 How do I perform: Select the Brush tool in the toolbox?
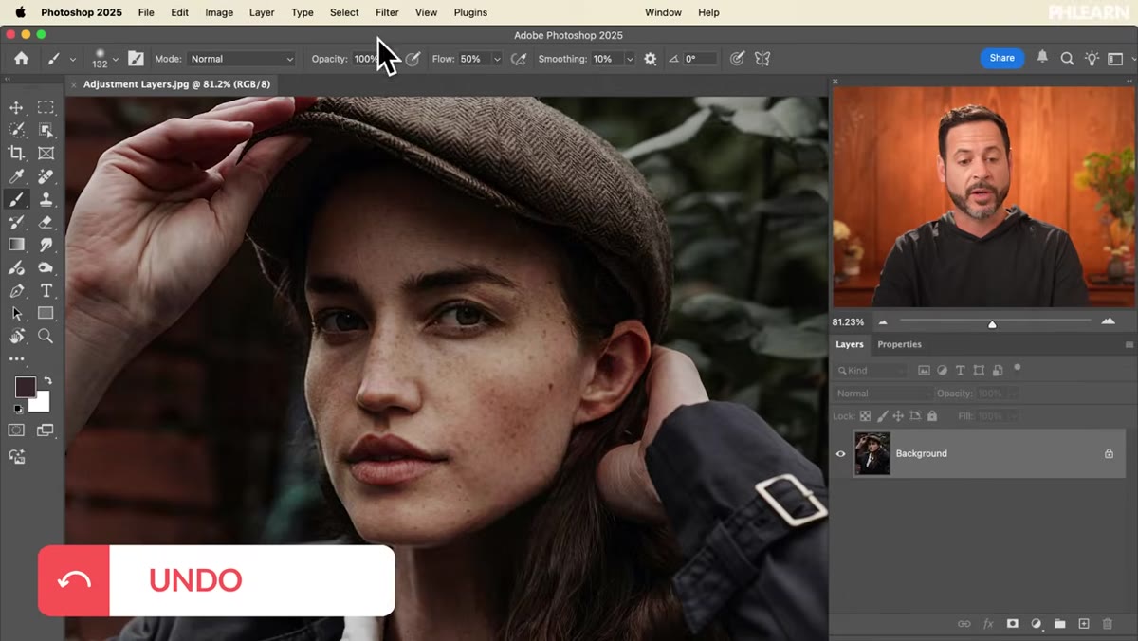[x=16, y=199]
